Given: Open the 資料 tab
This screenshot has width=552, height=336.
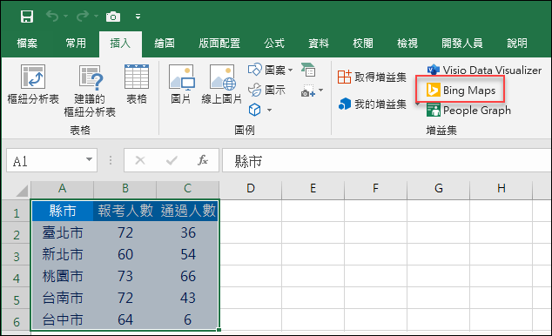Looking at the screenshot, I should click(x=319, y=44).
